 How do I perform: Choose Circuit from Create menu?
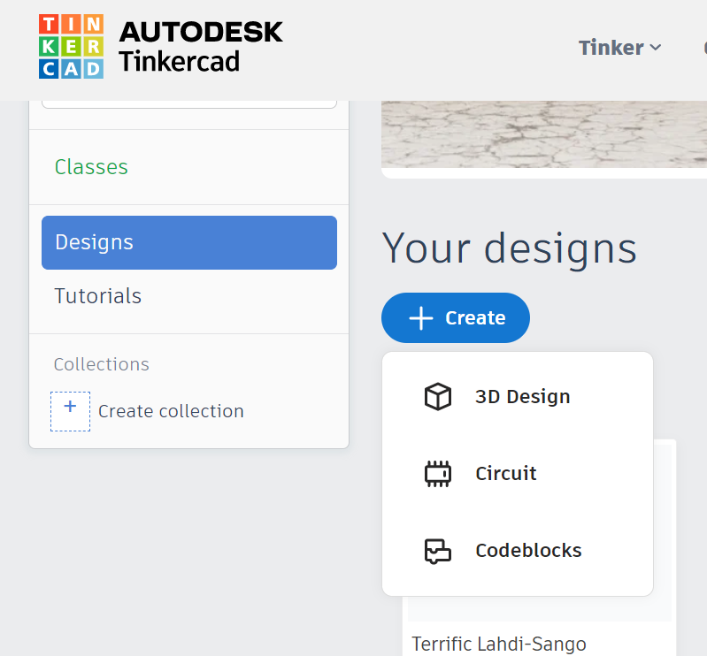click(x=506, y=474)
